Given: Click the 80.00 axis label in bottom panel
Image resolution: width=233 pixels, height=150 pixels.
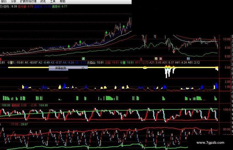Looking at the screenshot, I should coord(227,129).
